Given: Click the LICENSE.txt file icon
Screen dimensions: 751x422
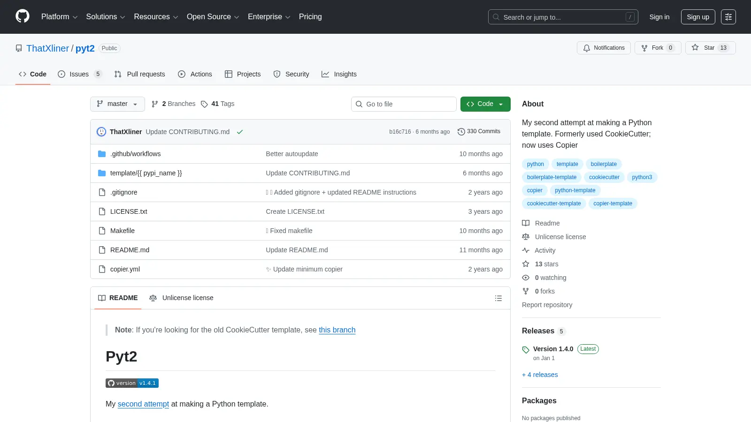Looking at the screenshot, I should pos(102,211).
